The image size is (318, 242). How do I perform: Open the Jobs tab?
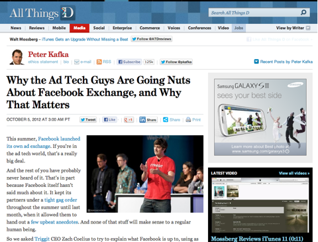click(x=238, y=28)
